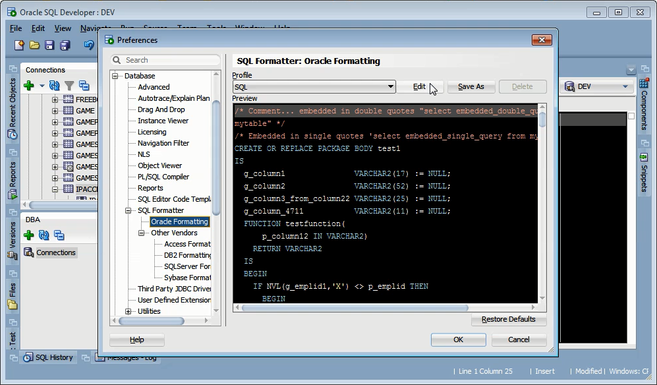This screenshot has width=657, height=385.
Task: Click the Undo arrow toolbar icon
Action: pos(89,45)
